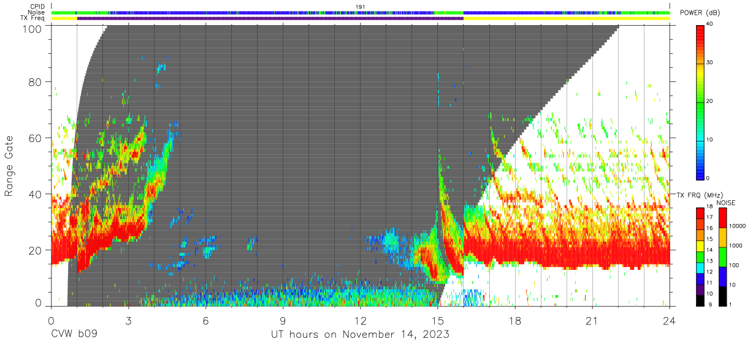Click the TX Freq row label

(x=32, y=18)
